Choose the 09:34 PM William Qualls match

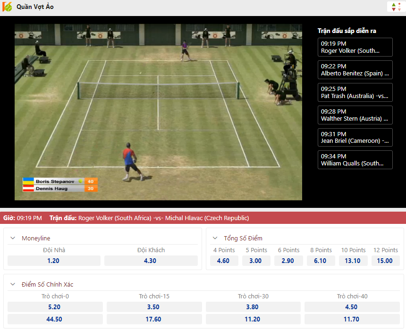tap(355, 160)
